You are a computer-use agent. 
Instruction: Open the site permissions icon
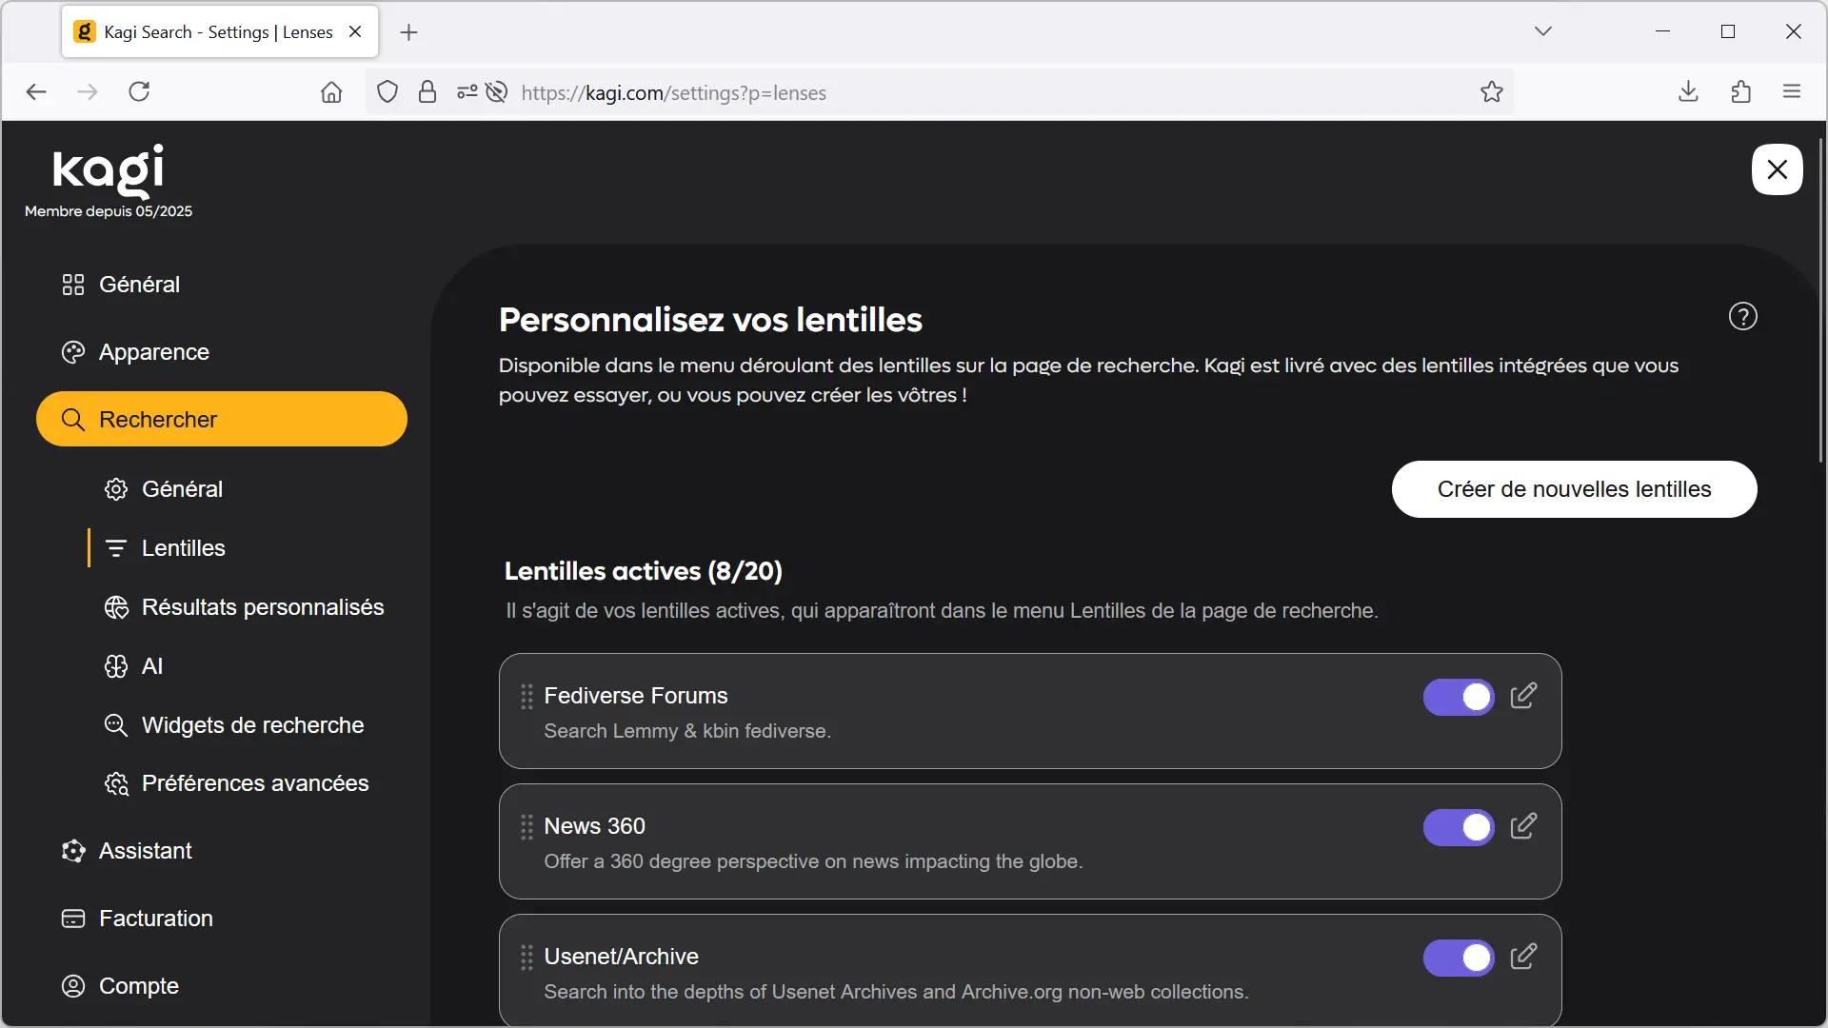[467, 92]
